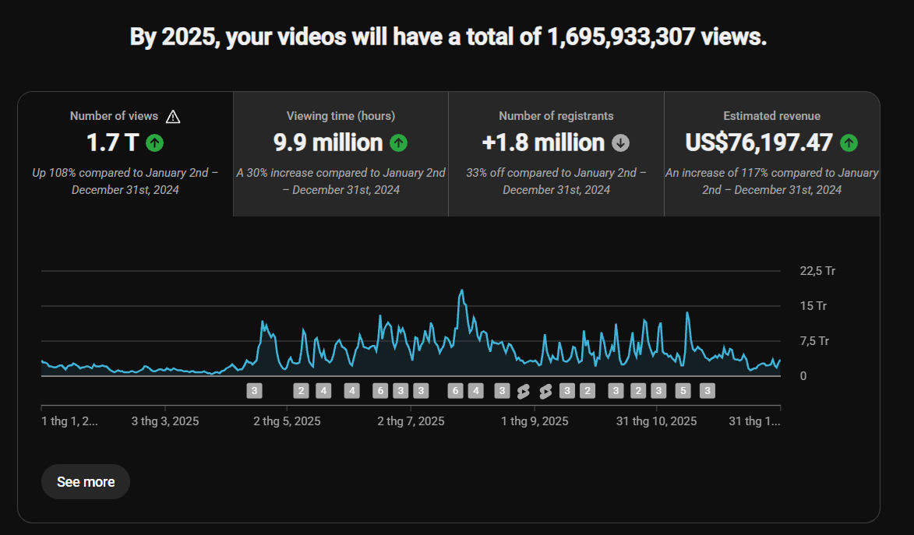This screenshot has width=914, height=535.
Task: Click the US$76,197.47 revenue value
Action: coord(759,143)
